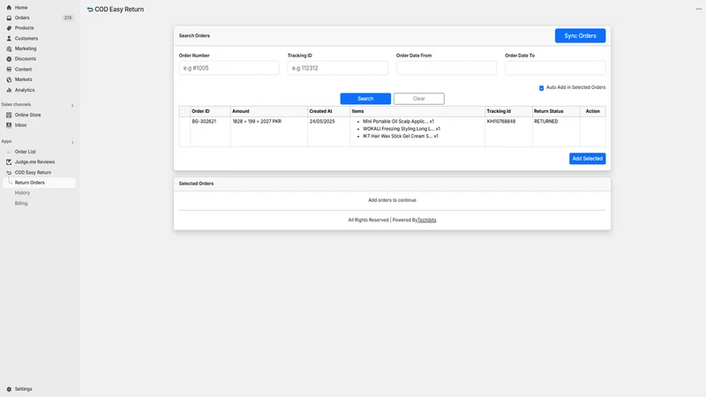This screenshot has height=397, width=706.
Task: Open the three-dot menu at top right
Action: point(698,9)
